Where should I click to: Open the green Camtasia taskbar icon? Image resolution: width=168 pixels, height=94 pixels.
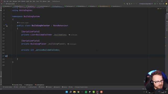coord(94,92)
